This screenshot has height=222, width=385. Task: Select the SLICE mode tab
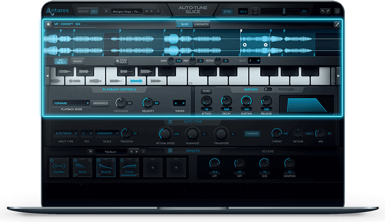[184, 24]
